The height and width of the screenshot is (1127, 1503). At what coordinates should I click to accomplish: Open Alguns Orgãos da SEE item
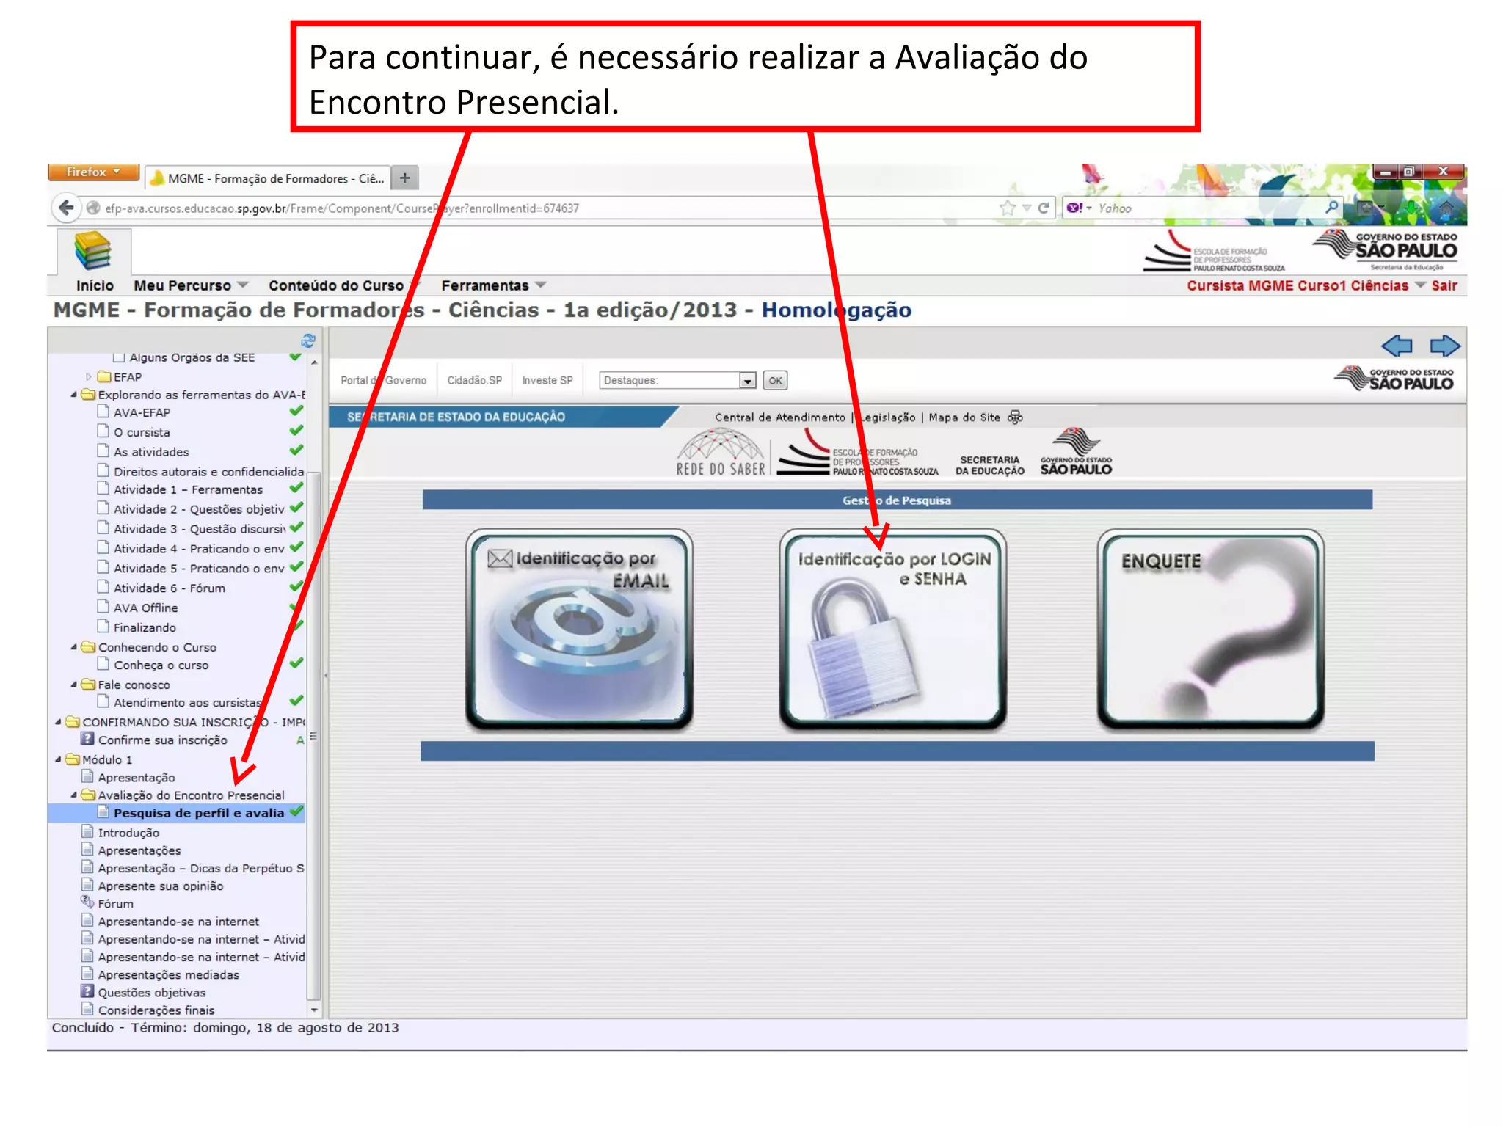coord(192,357)
